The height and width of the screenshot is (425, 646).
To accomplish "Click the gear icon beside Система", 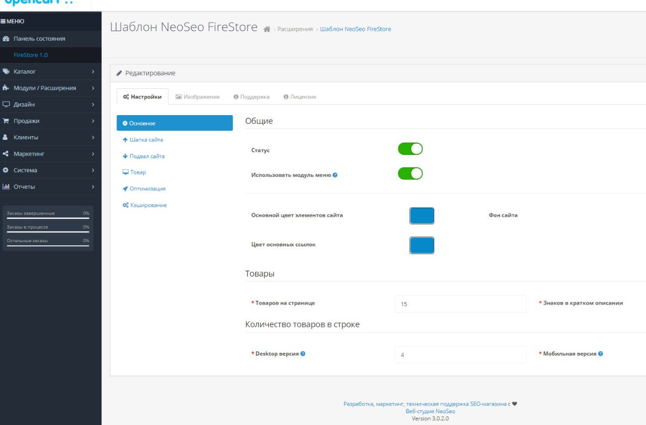I will 6,170.
